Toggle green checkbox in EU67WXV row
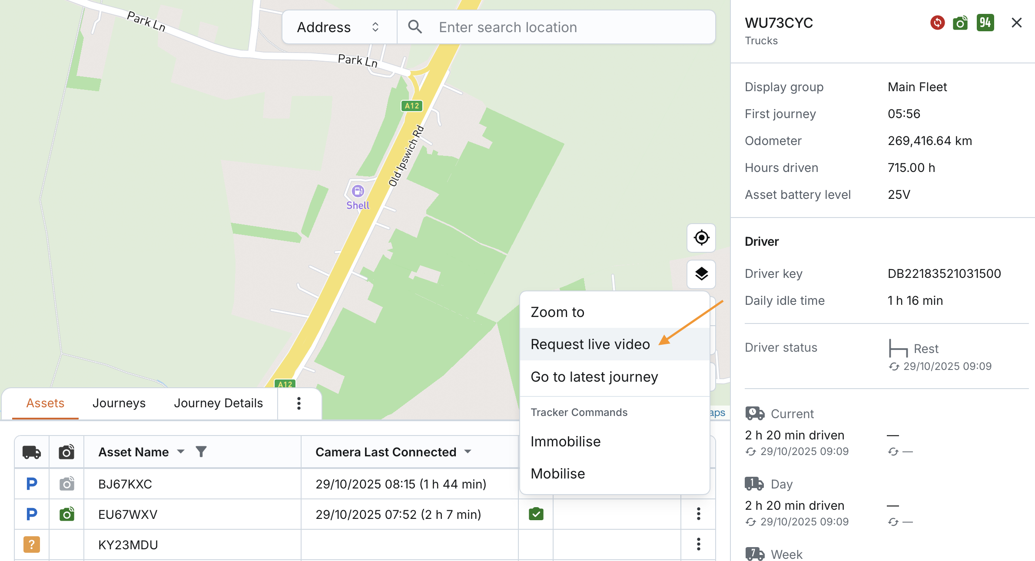 (536, 514)
